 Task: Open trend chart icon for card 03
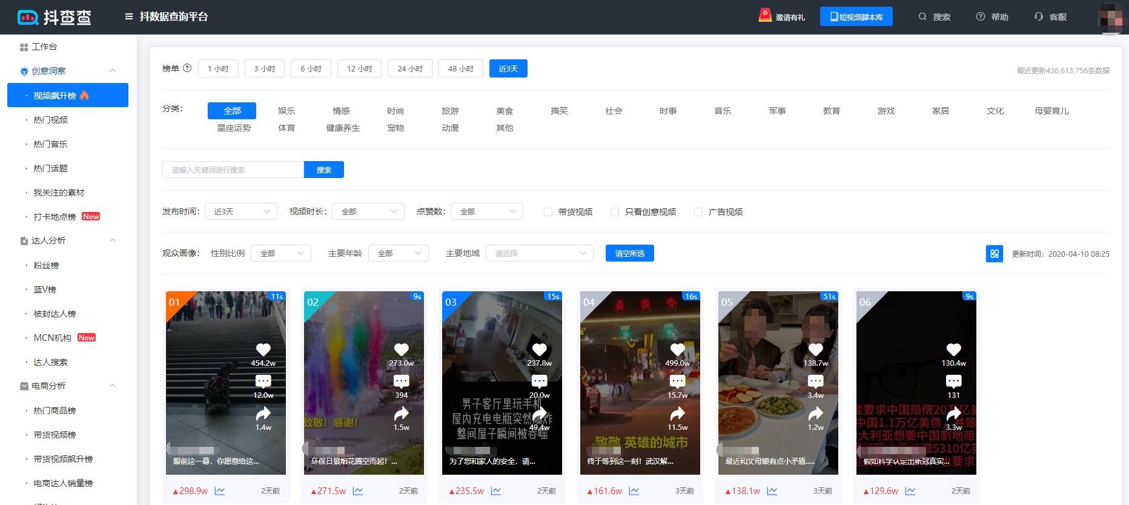tap(496, 491)
